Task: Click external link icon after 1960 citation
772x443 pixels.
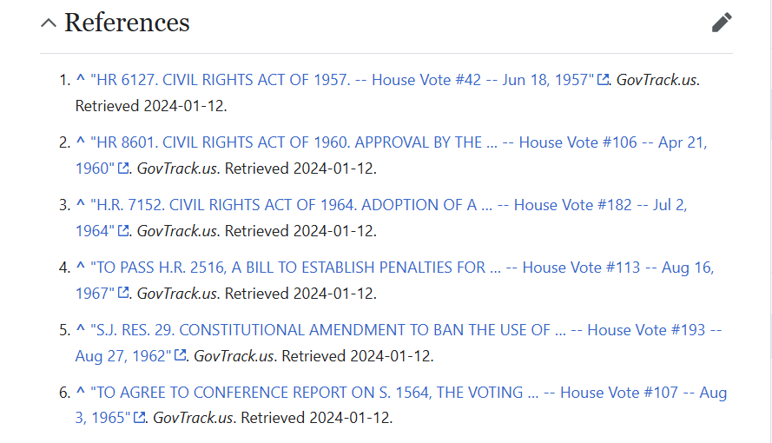Action: click(x=123, y=168)
